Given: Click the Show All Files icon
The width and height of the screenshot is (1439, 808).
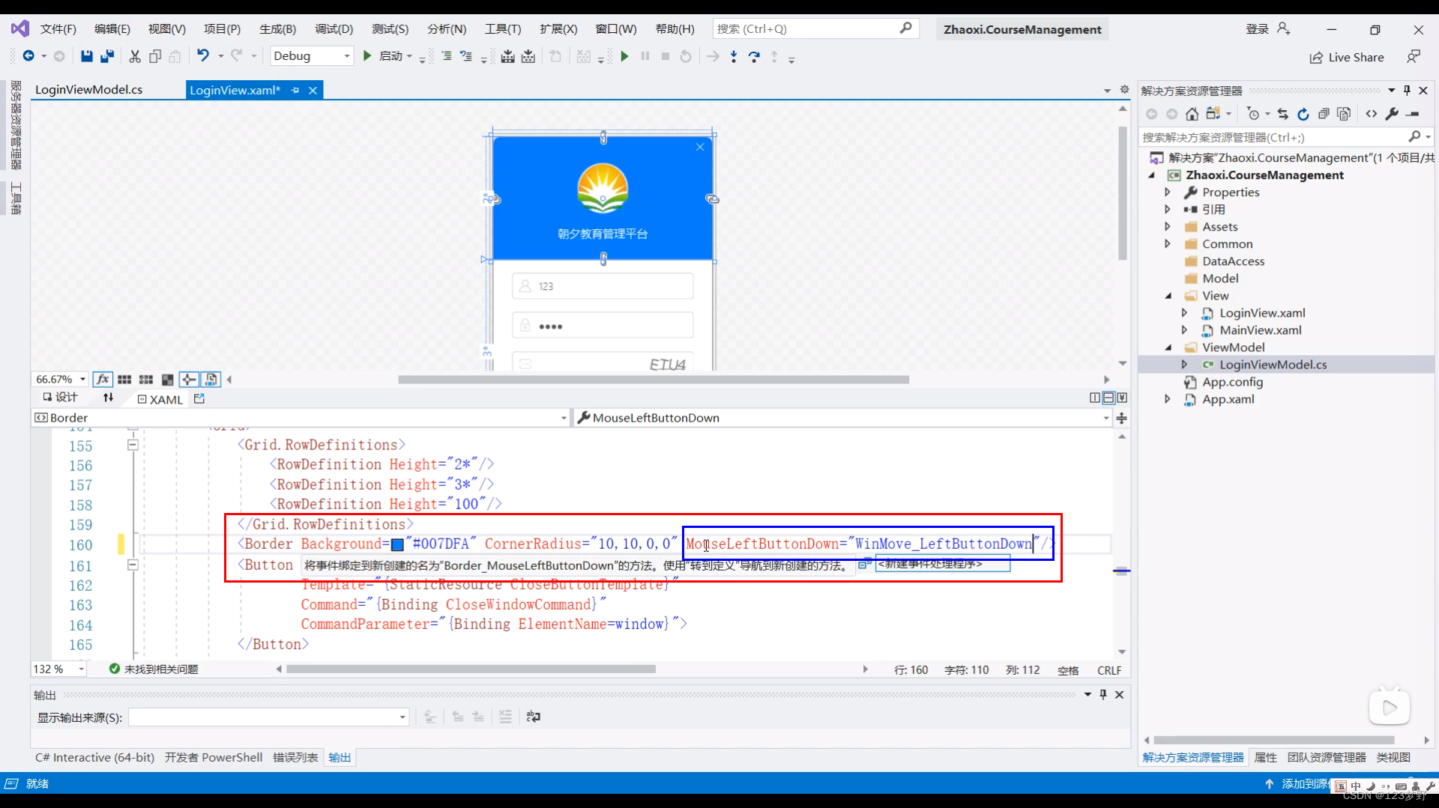Looking at the screenshot, I should (x=1344, y=114).
